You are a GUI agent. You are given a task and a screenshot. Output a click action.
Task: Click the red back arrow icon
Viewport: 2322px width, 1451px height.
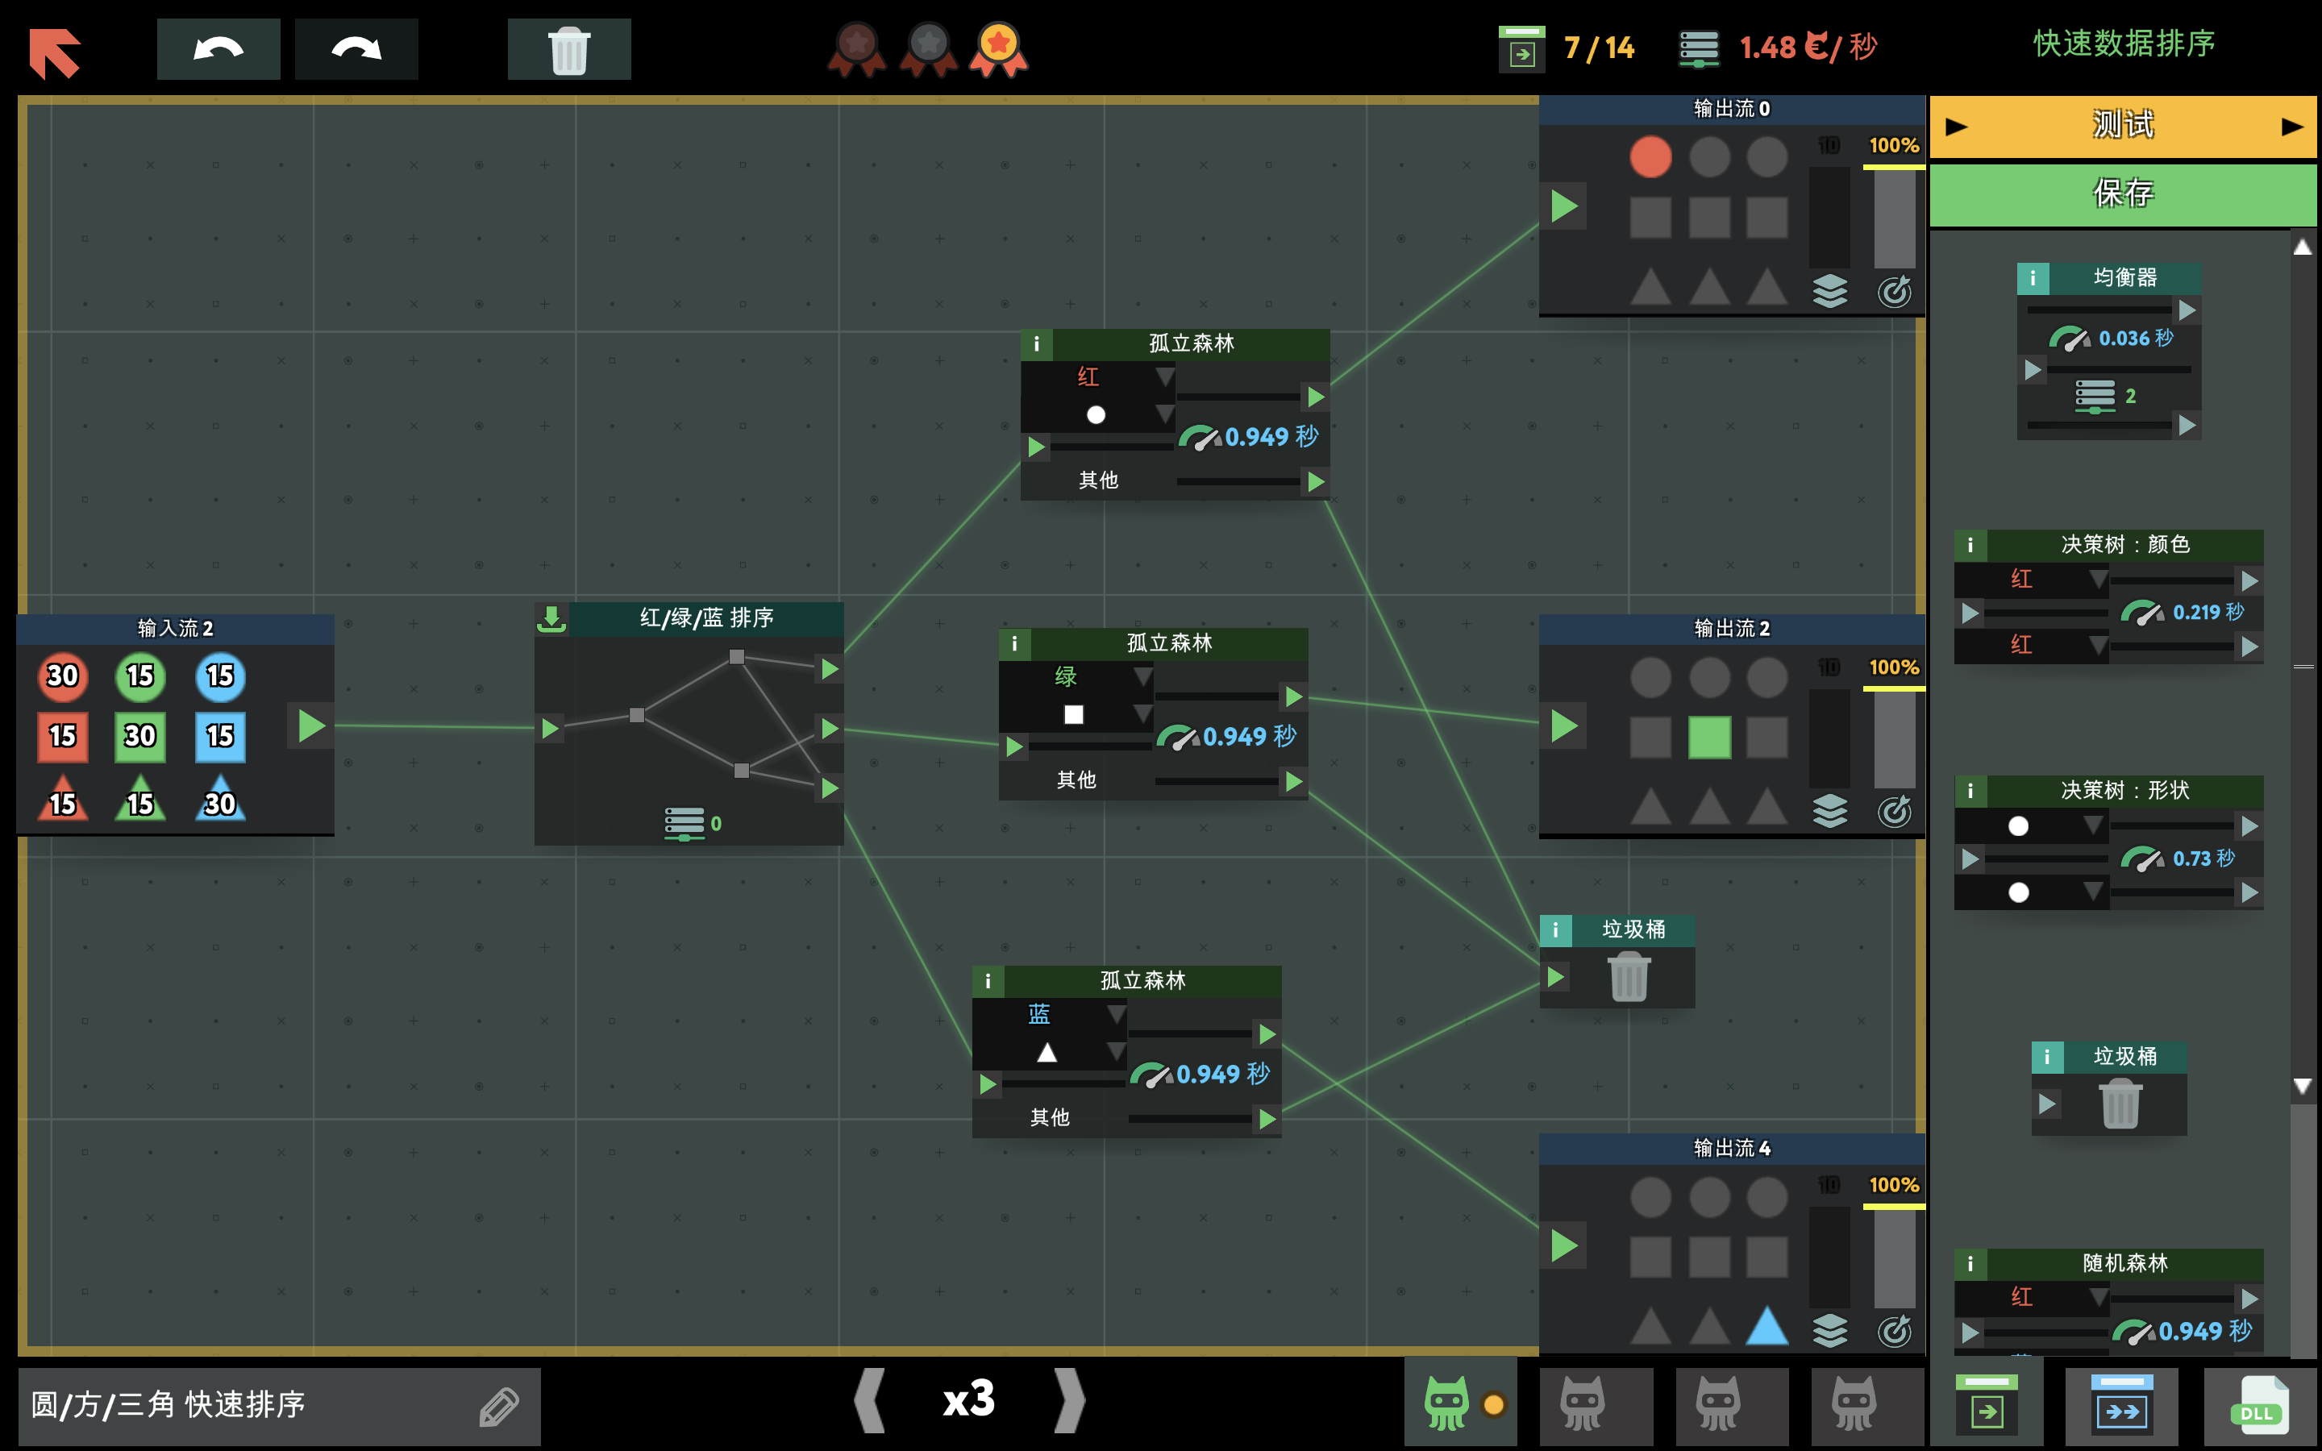pyautogui.click(x=55, y=52)
